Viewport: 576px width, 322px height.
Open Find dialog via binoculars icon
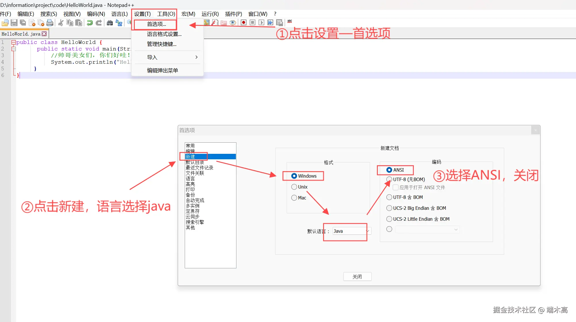tap(109, 23)
